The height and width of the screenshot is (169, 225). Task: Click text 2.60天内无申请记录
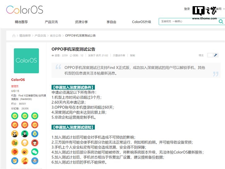[x=69, y=103]
